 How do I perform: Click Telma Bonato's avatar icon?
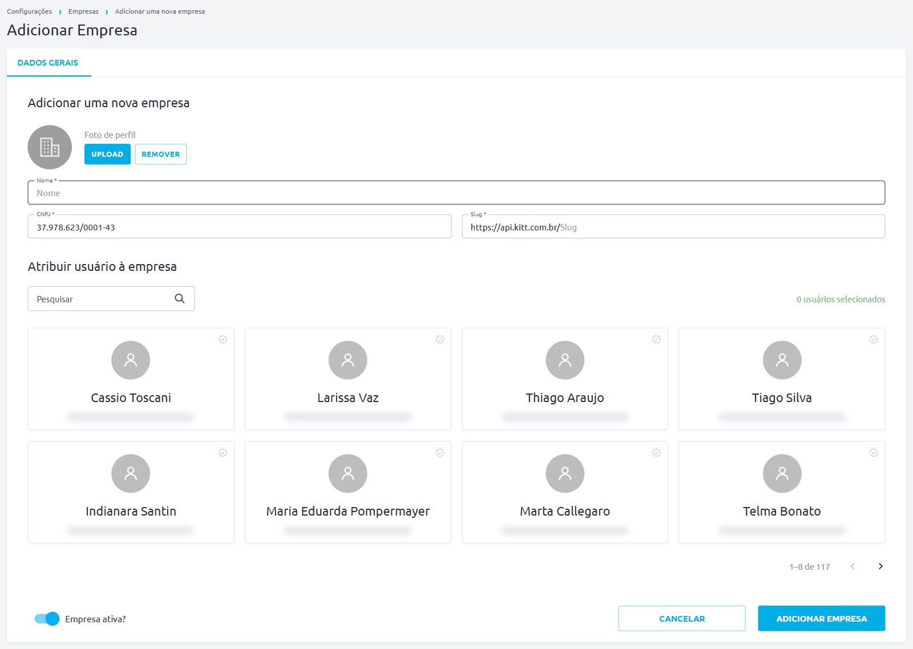pyautogui.click(x=782, y=473)
